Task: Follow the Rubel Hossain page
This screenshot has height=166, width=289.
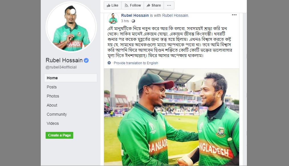Action: (133, 5)
